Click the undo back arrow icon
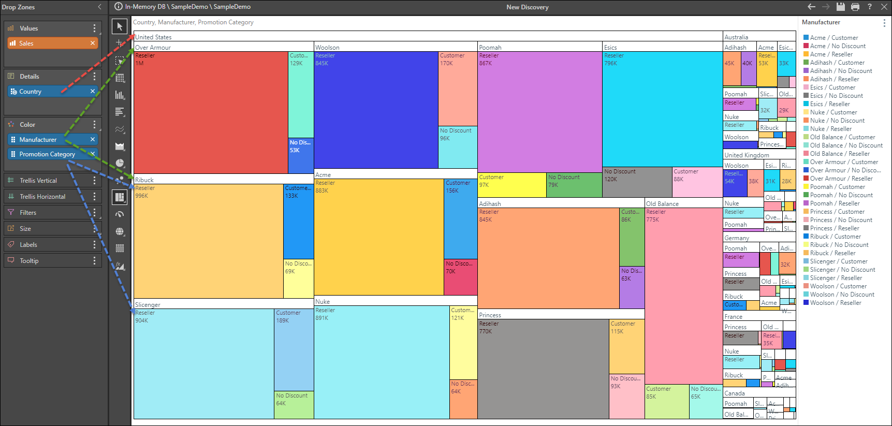 pos(812,7)
